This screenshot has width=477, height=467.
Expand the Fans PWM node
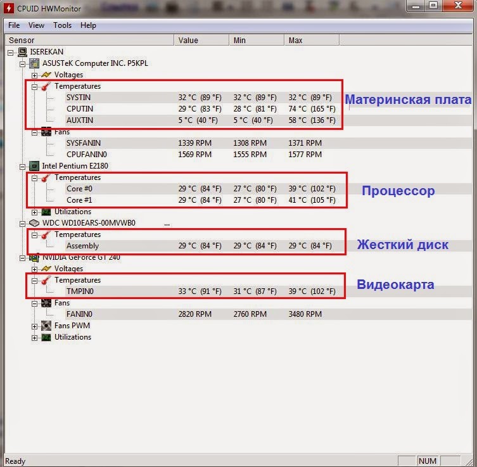point(34,326)
